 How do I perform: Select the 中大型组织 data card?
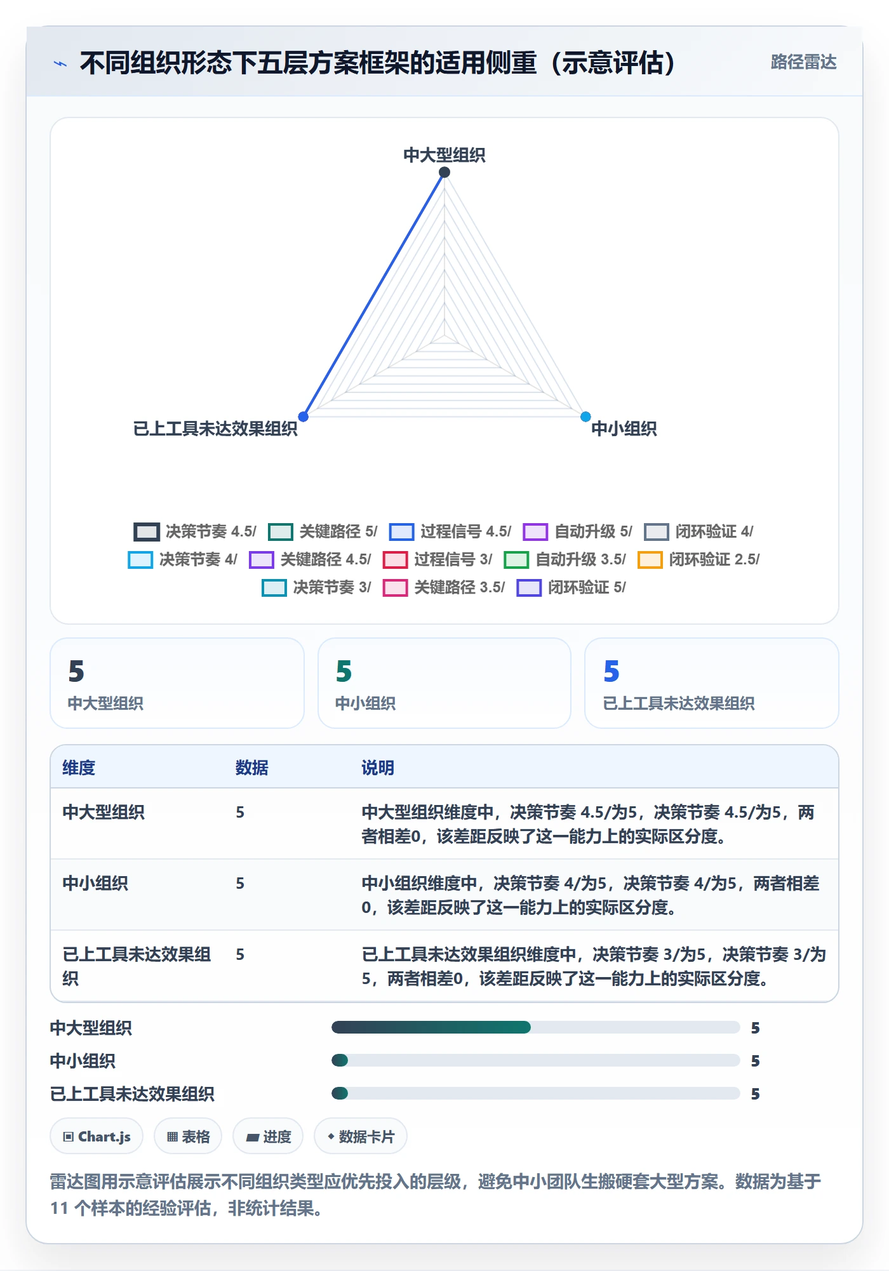click(177, 683)
